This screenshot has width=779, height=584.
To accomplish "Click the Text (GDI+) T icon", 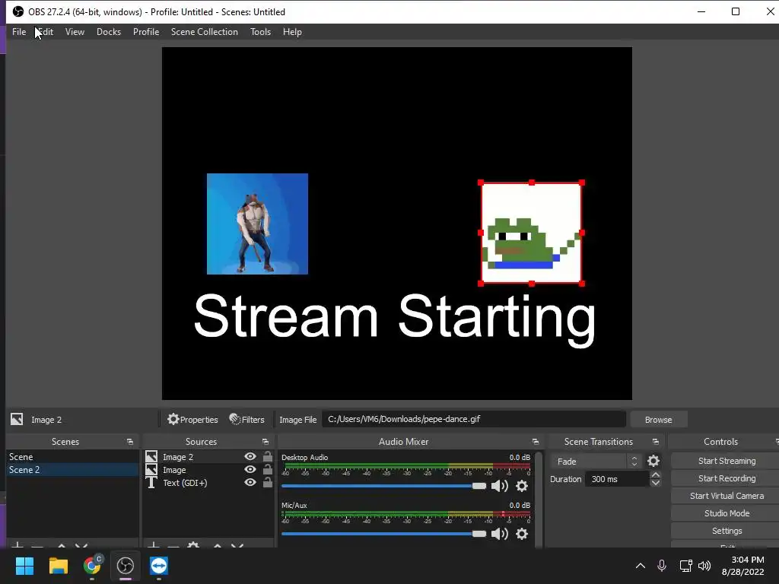I will 151,483.
